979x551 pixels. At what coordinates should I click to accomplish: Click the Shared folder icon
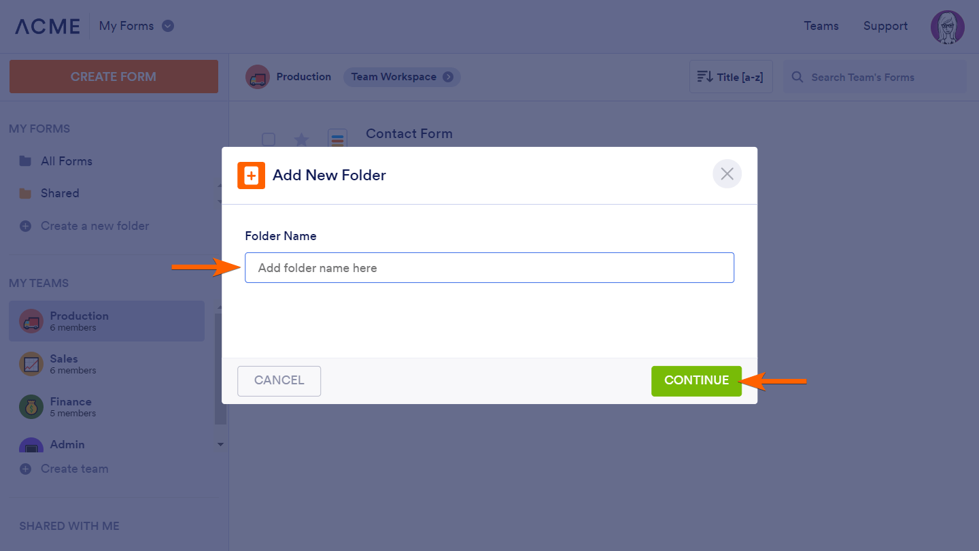25,193
